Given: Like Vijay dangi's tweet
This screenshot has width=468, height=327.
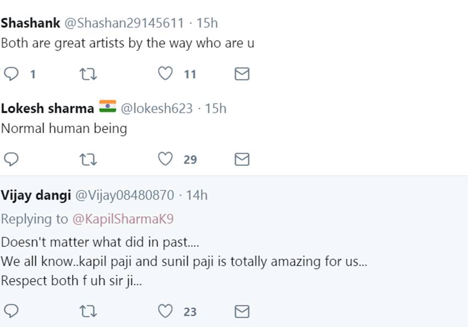Looking at the screenshot, I should tap(165, 312).
